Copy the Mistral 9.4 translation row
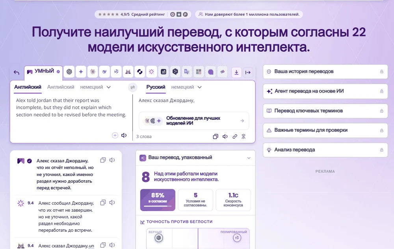Screen dimensions: 394x249 coord(103,245)
